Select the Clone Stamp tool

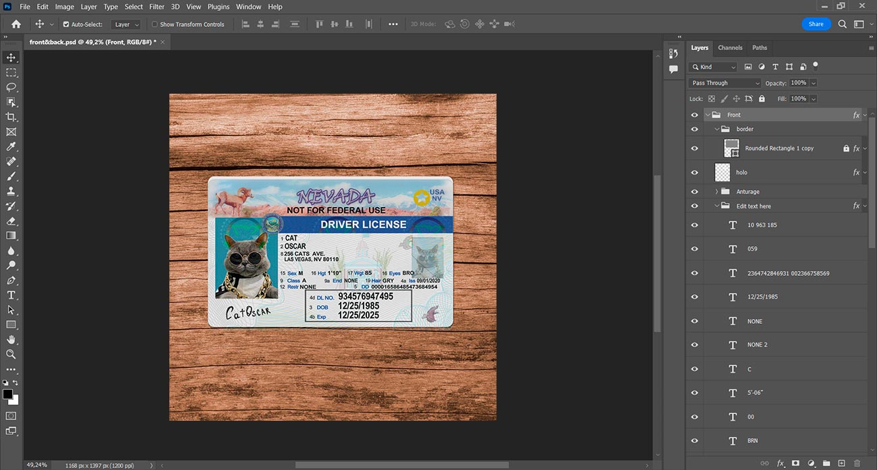click(x=11, y=192)
